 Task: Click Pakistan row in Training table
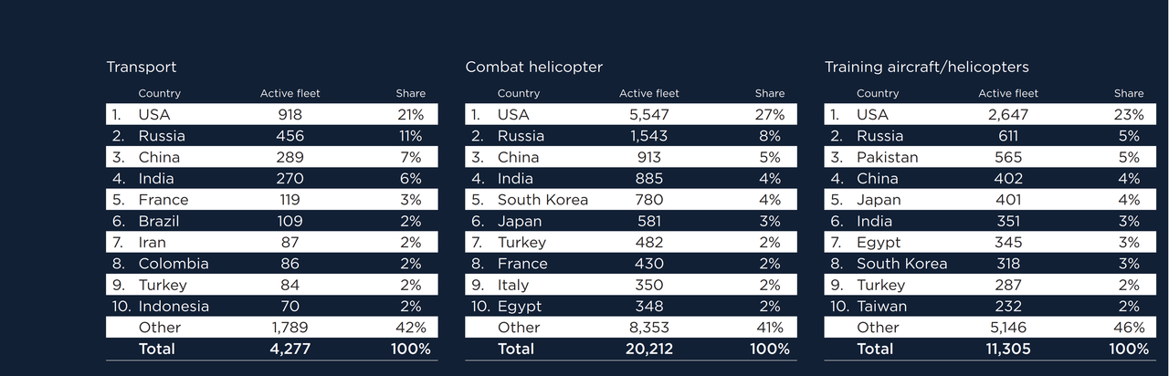(x=990, y=157)
